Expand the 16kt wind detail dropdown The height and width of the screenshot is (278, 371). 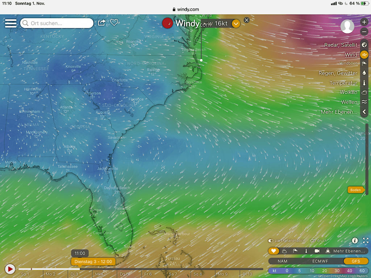tap(236, 24)
